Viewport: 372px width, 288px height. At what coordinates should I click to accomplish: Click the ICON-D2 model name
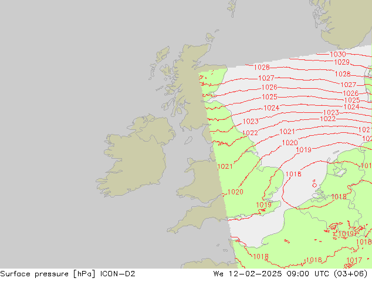coord(118,274)
